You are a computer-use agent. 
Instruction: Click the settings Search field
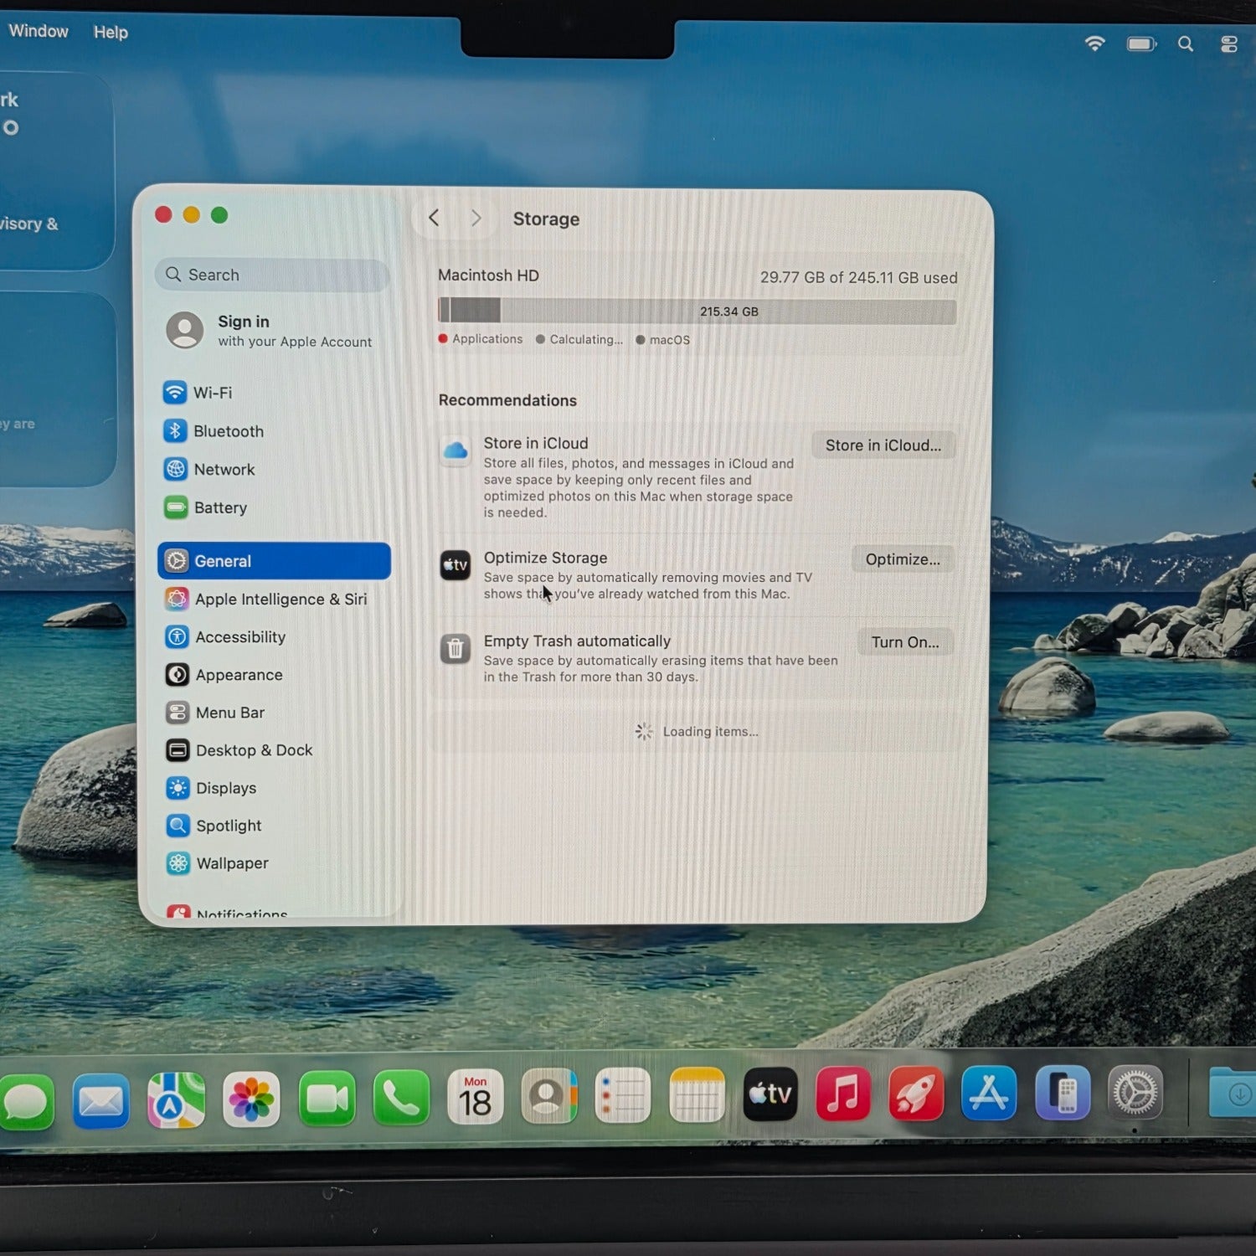(272, 275)
